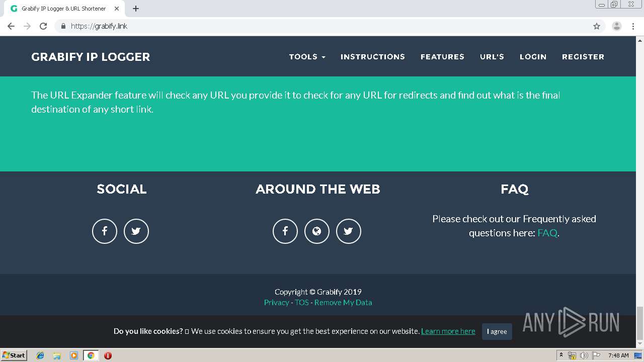This screenshot has height=362, width=644.
Task: Open a new tab with the plus button
Action: [x=136, y=9]
